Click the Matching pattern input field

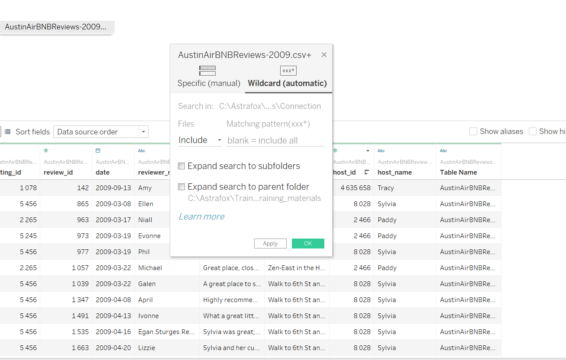(275, 140)
